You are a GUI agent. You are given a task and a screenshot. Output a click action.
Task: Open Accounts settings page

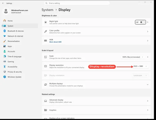pyautogui.click(x=20, y=51)
